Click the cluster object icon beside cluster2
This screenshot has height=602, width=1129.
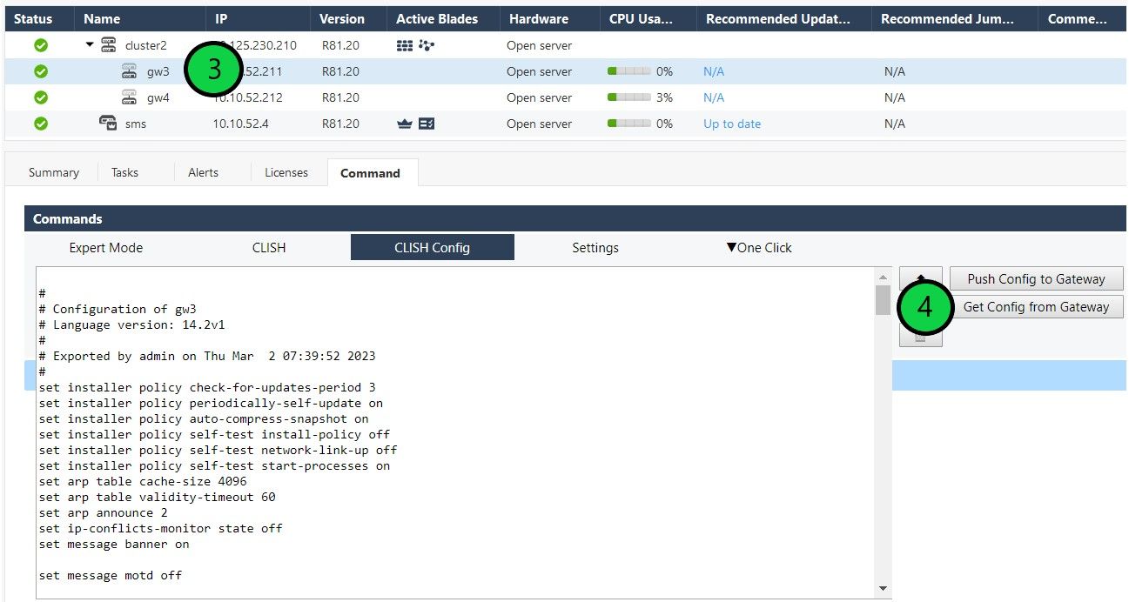click(109, 45)
